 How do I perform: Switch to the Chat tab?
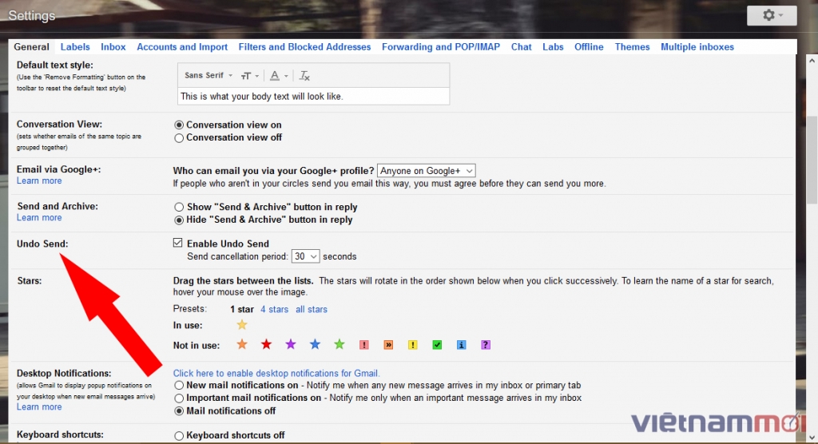[521, 47]
